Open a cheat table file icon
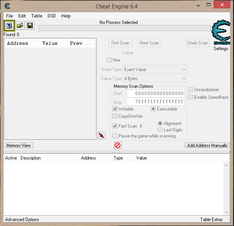The image size is (234, 226). (x=20, y=26)
